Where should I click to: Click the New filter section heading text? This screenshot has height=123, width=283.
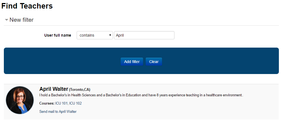21,20
